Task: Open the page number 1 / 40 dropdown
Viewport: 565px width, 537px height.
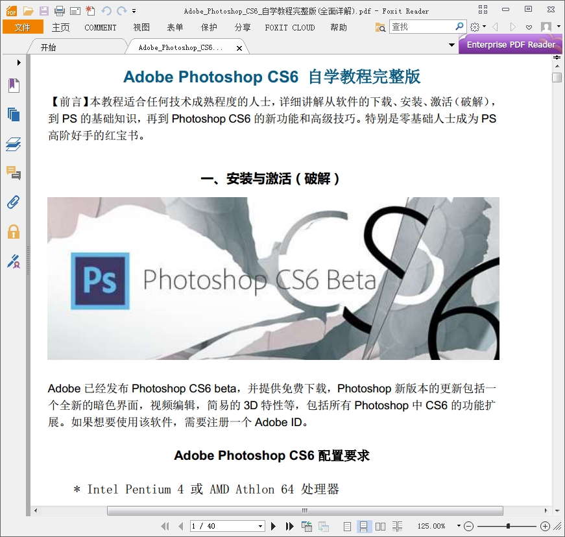Action: [x=261, y=527]
